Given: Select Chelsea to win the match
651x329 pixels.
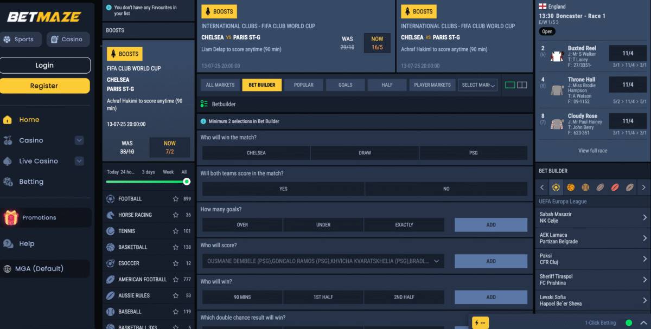Looking at the screenshot, I should click(x=256, y=153).
